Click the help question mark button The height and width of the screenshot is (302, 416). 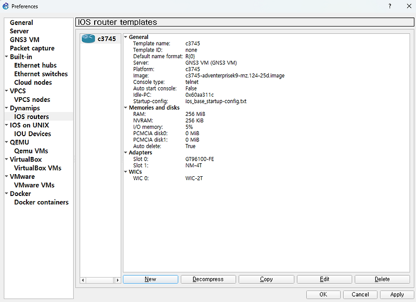389,6
